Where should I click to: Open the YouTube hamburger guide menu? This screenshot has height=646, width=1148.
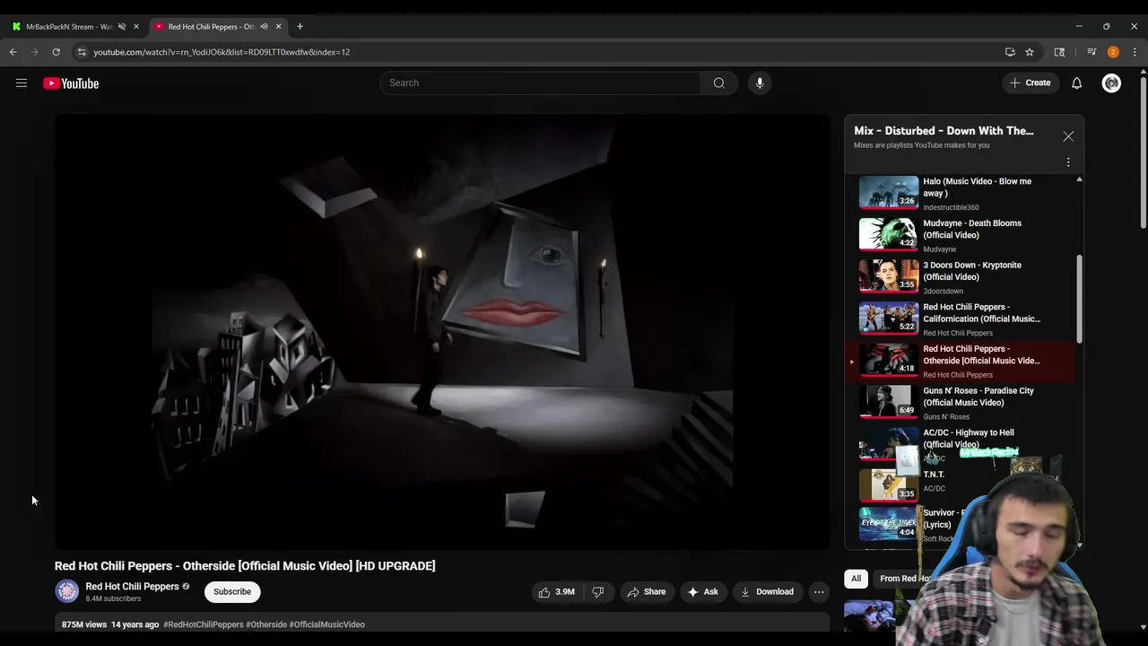click(x=22, y=83)
